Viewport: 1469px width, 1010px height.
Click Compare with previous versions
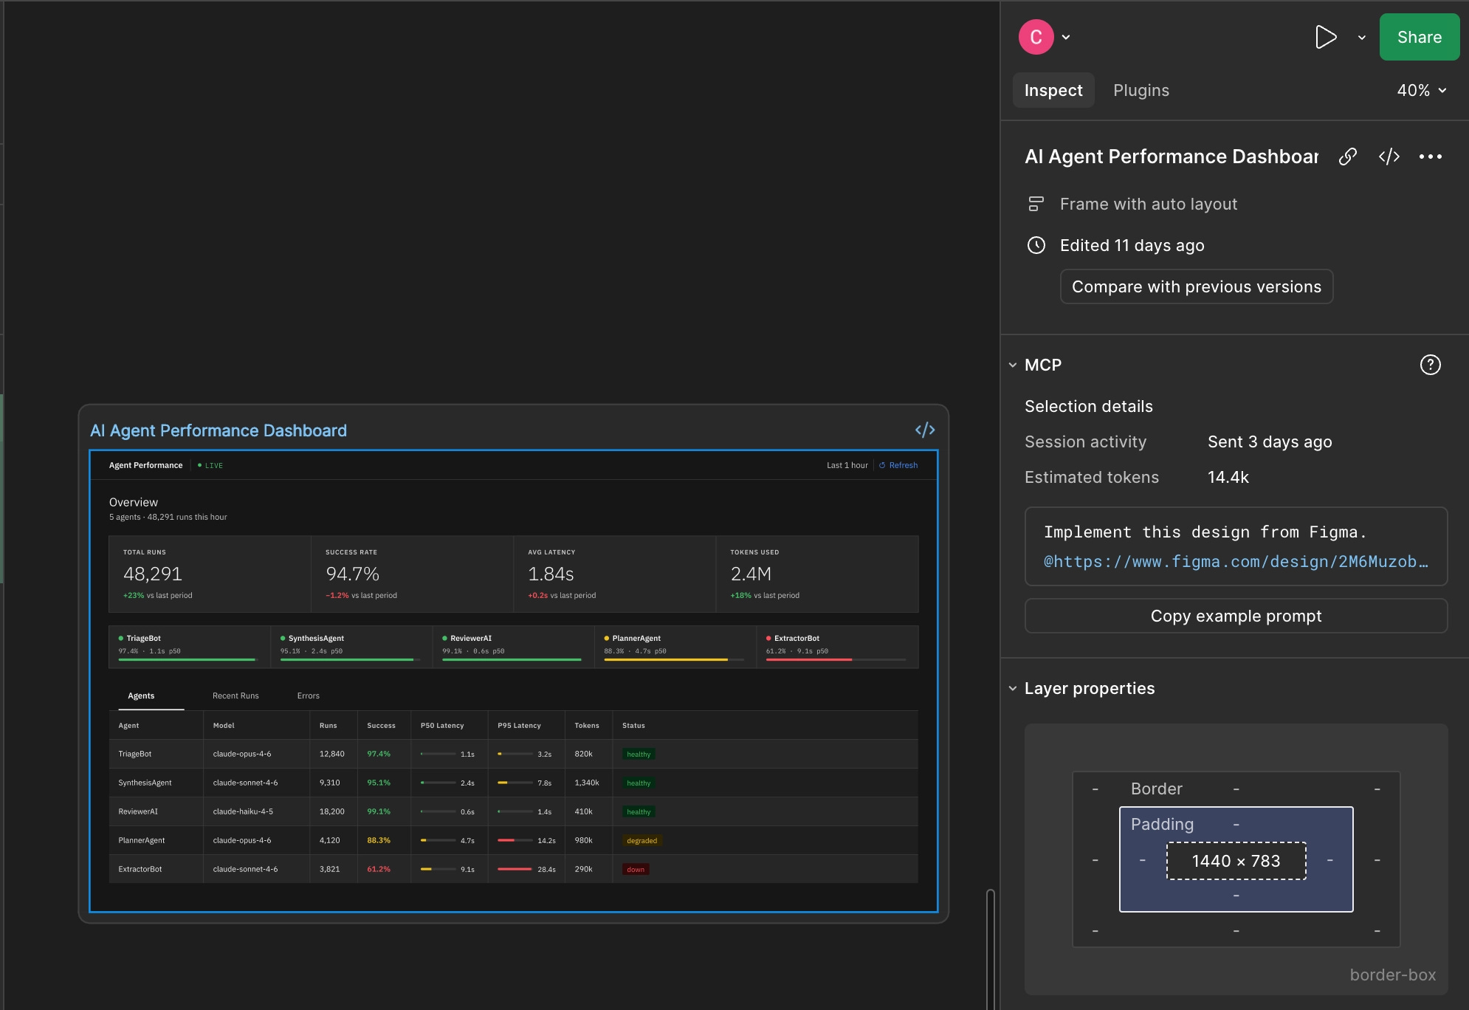(x=1196, y=286)
